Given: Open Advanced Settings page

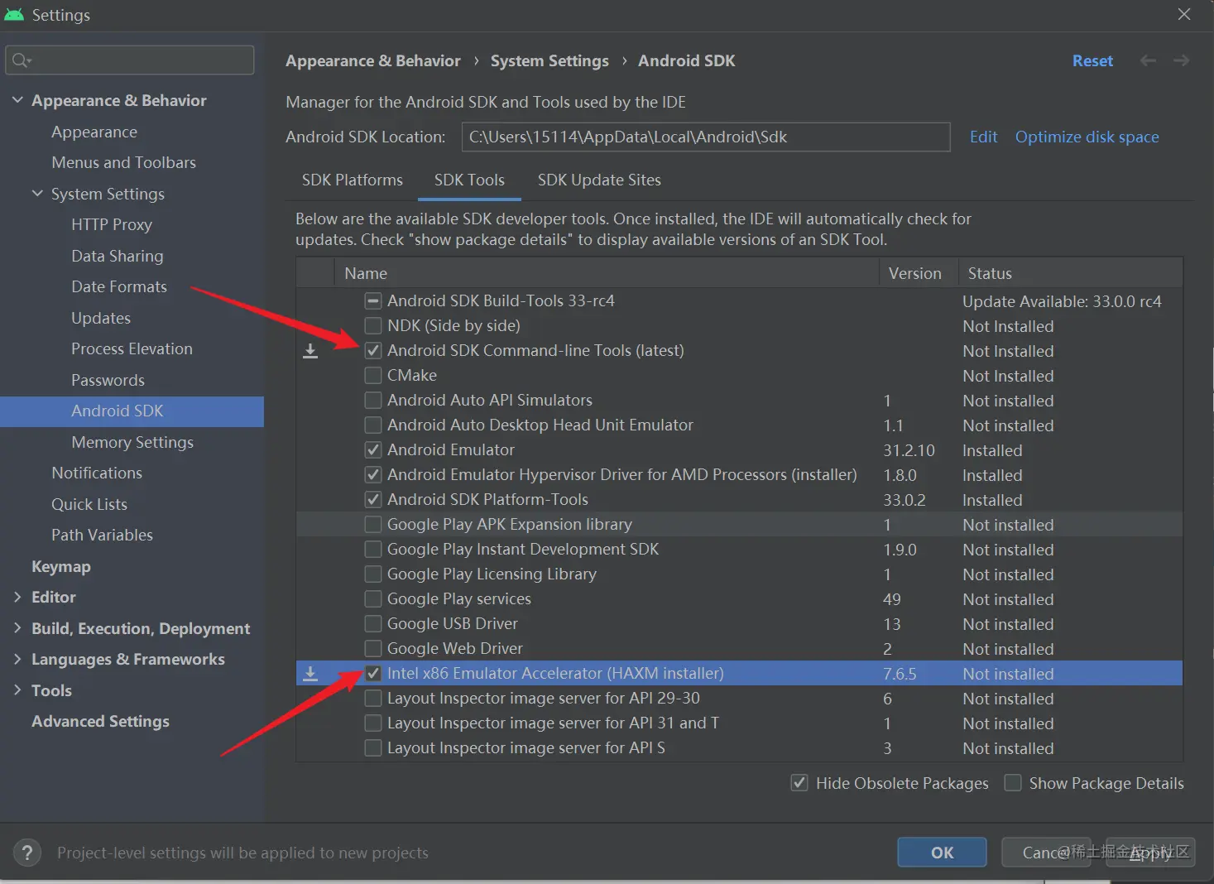Looking at the screenshot, I should coord(100,721).
